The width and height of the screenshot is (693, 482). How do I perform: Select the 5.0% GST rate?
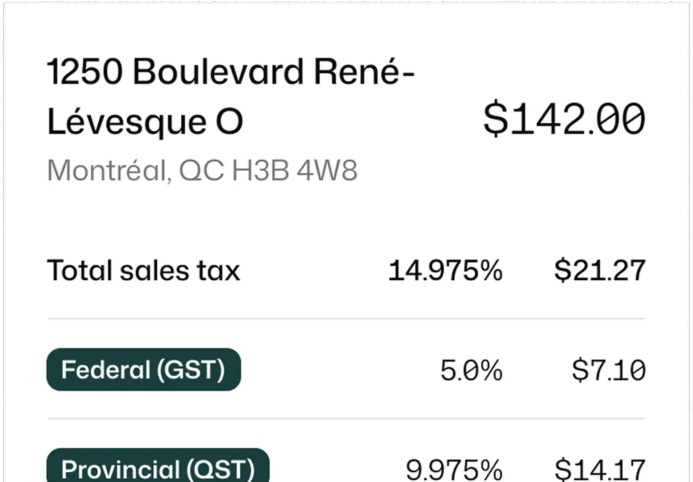coord(471,370)
